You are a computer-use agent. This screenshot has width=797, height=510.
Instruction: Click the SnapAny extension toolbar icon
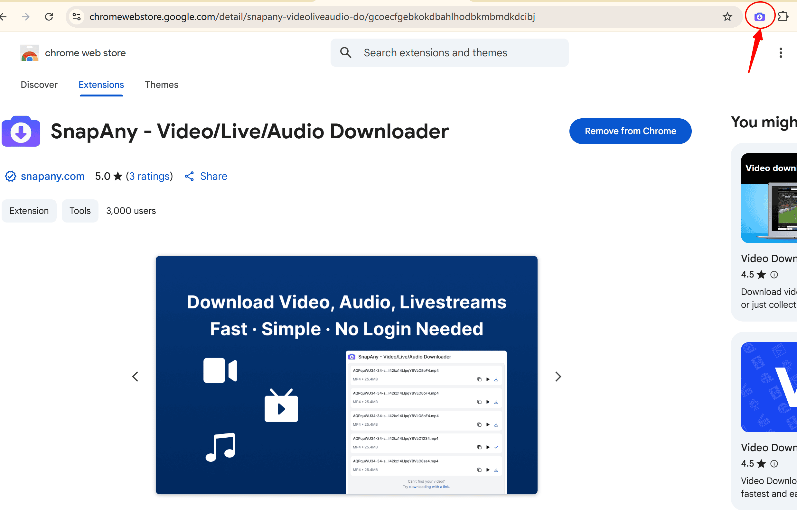pos(759,16)
